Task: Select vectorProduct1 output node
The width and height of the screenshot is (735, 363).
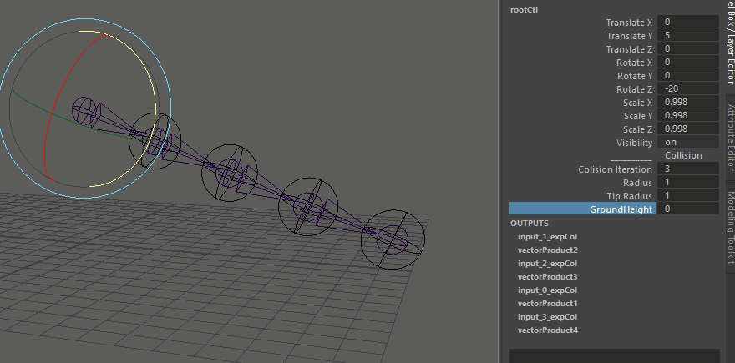Action: click(548, 304)
